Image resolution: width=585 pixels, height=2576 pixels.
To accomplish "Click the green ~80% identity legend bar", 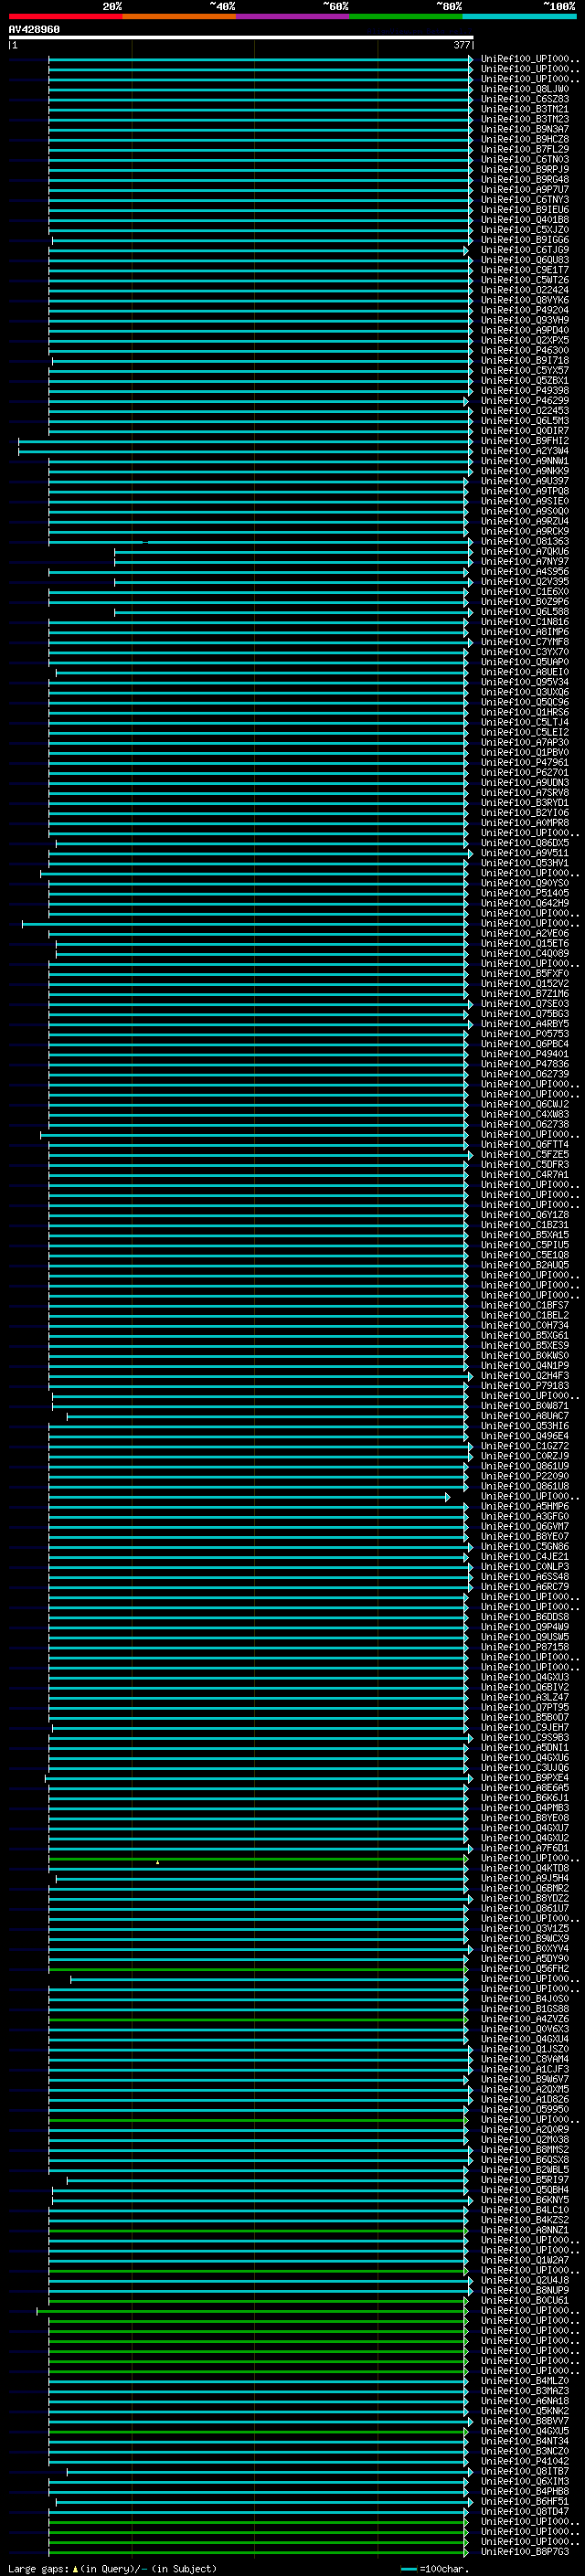I will (x=406, y=16).
